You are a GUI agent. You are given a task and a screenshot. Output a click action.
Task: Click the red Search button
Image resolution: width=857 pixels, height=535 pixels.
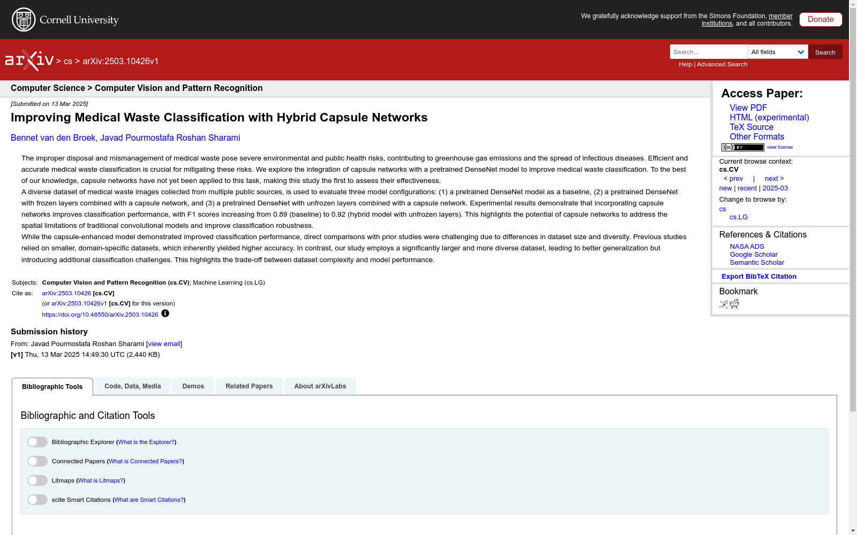click(x=825, y=52)
